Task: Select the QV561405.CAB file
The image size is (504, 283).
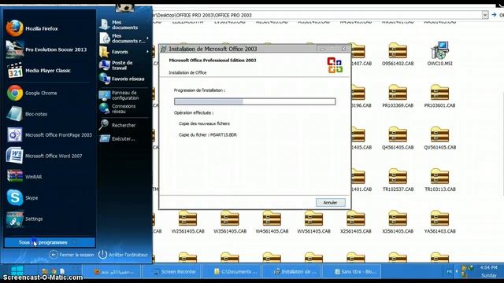Action: 439,138
